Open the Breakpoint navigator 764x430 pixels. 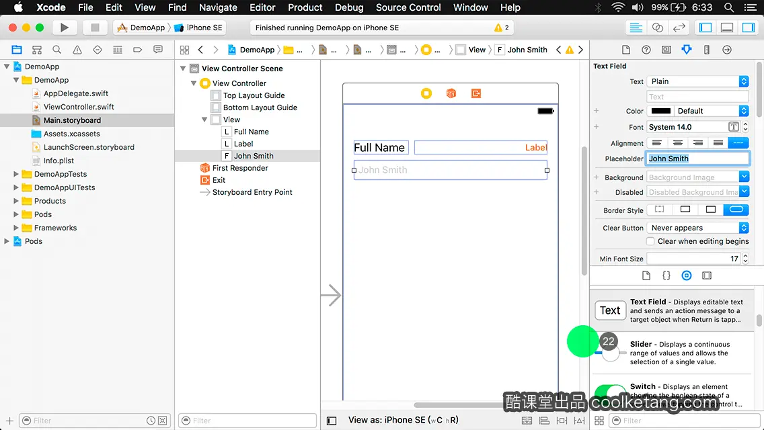coord(137,50)
